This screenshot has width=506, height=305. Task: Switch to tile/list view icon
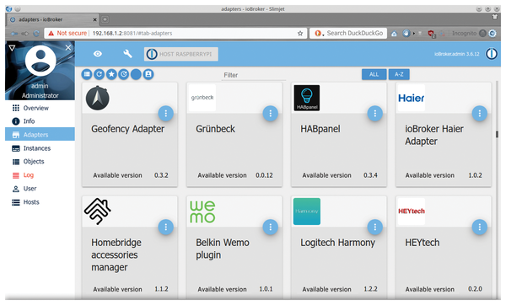[x=87, y=74]
